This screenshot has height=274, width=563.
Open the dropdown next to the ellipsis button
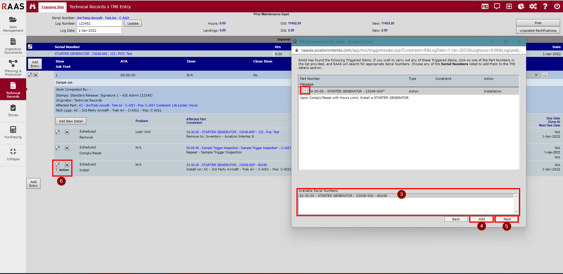tap(533, 75)
